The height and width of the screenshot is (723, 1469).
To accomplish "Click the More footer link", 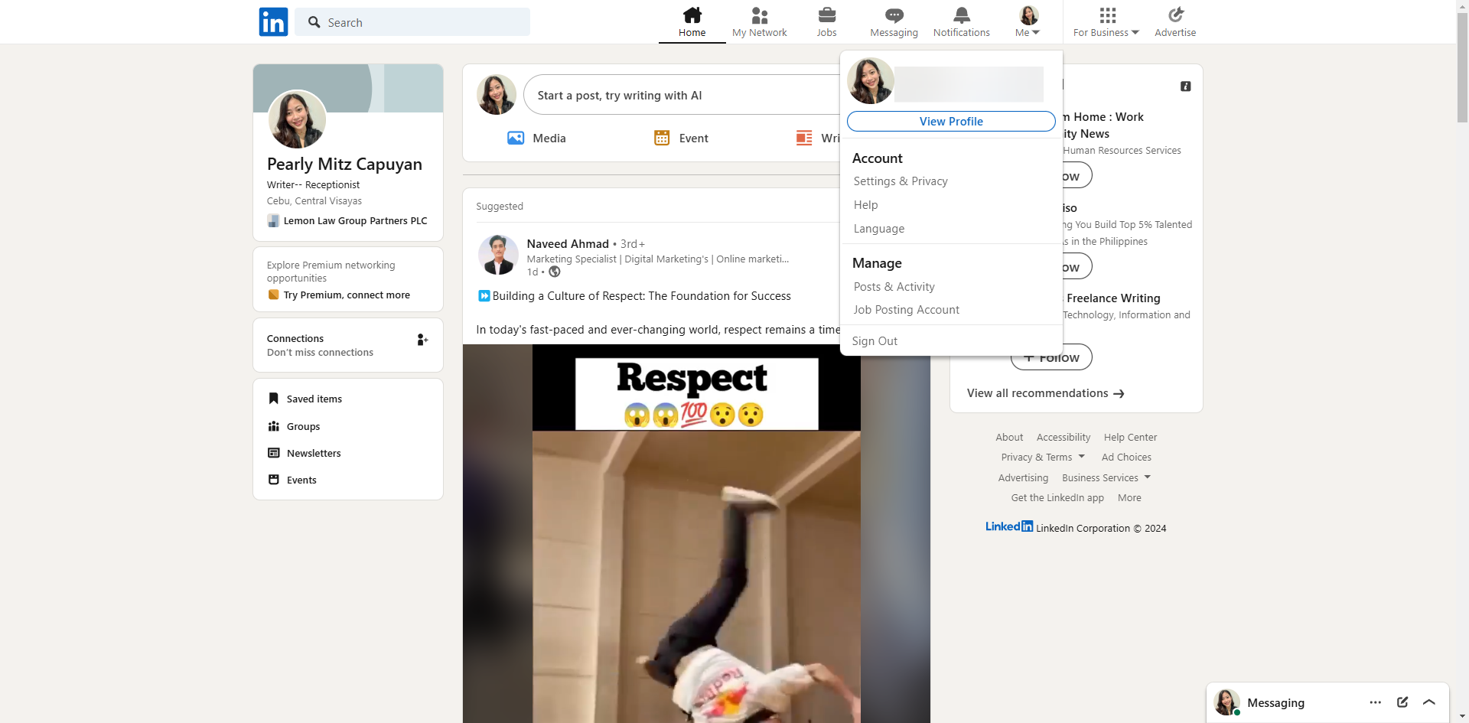I will pos(1129,497).
